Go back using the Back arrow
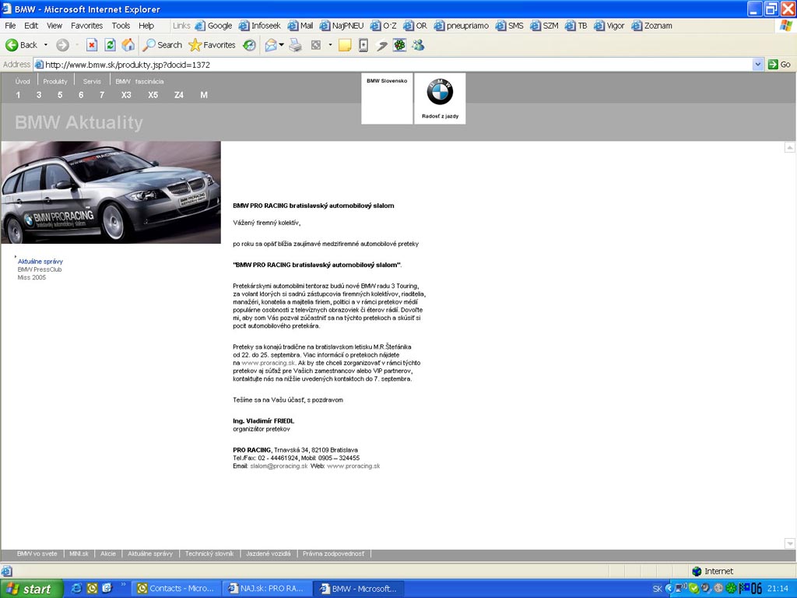Image resolution: width=797 pixels, height=598 pixels. (21, 45)
